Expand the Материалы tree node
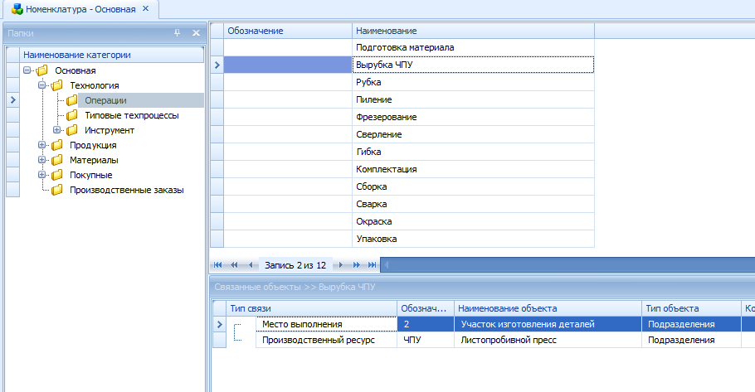 (x=41, y=160)
